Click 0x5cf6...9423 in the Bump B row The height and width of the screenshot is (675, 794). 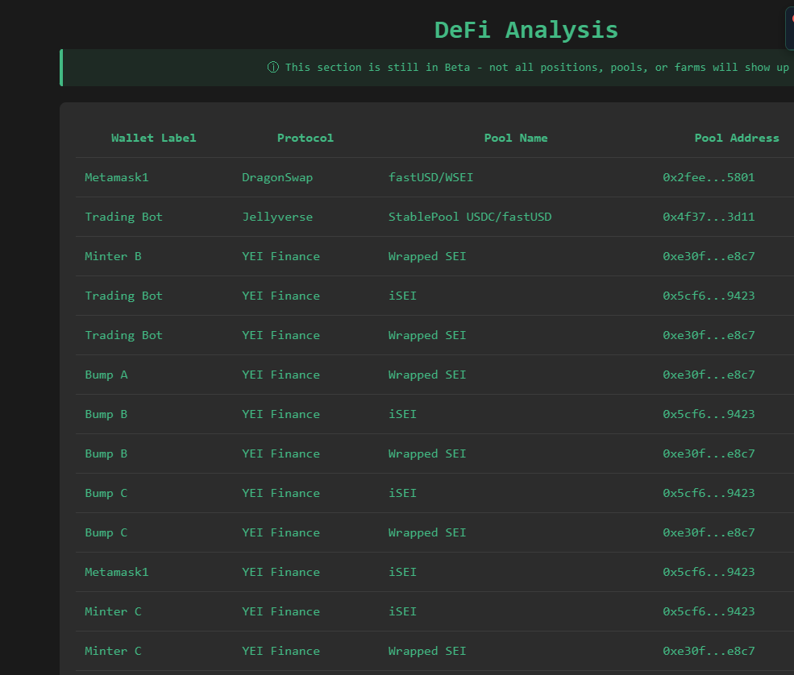[x=709, y=414]
